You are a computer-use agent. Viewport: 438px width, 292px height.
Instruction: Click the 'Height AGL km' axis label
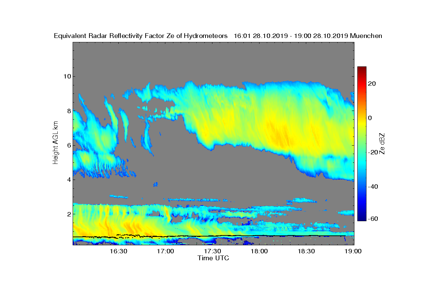(55, 143)
